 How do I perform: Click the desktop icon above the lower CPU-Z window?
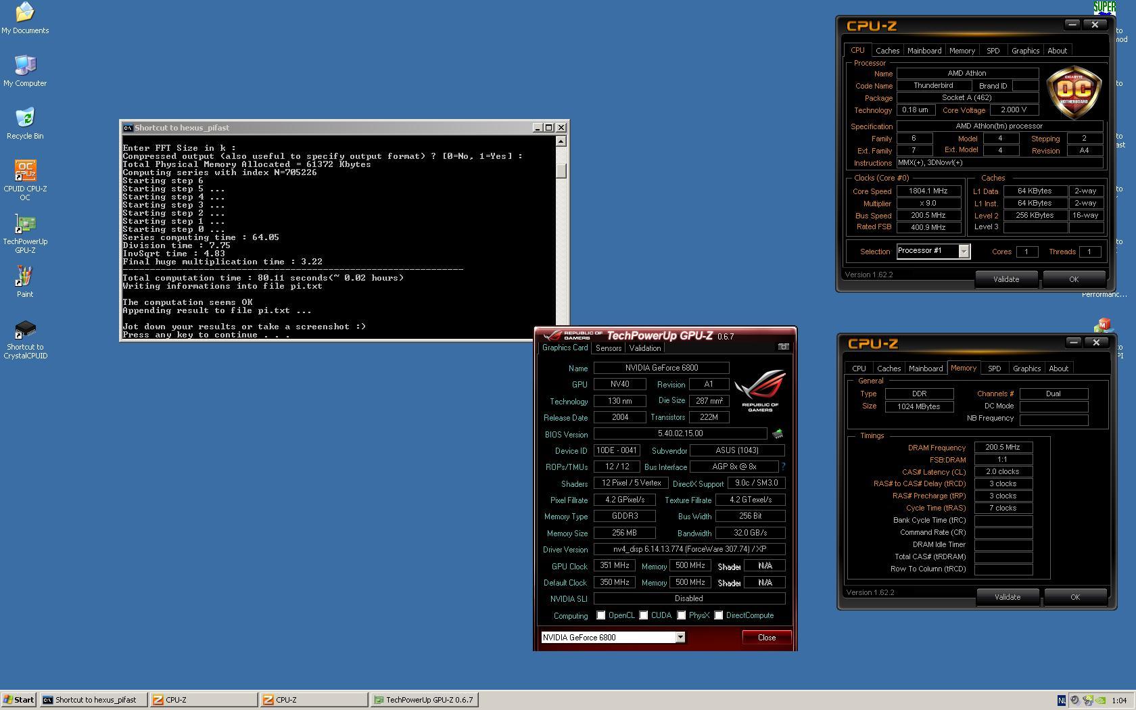1104,325
